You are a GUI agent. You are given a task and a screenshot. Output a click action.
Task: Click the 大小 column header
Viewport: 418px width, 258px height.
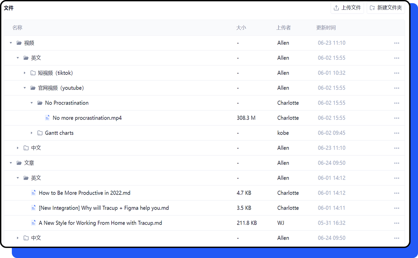[241, 28]
